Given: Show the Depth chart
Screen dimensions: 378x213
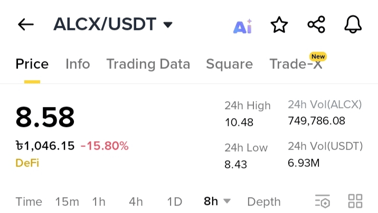Looking at the screenshot, I should (x=264, y=201).
